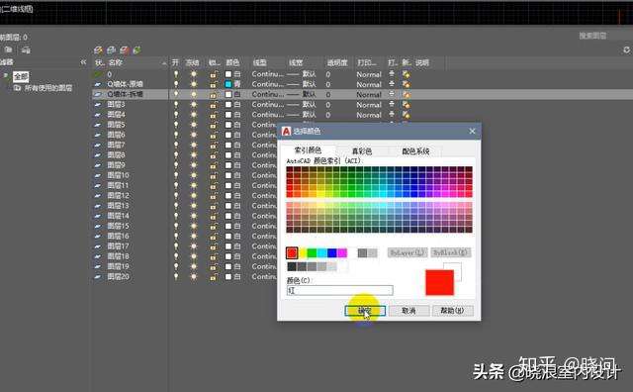Viewport: 633px width, 392px height.
Task: Click the freeze sun icon for layer 0
Action: (x=194, y=74)
